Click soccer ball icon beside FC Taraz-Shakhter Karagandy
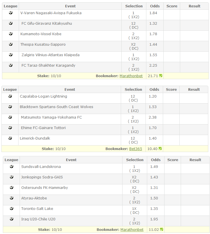The image size is (210, 234). click(x=11, y=65)
